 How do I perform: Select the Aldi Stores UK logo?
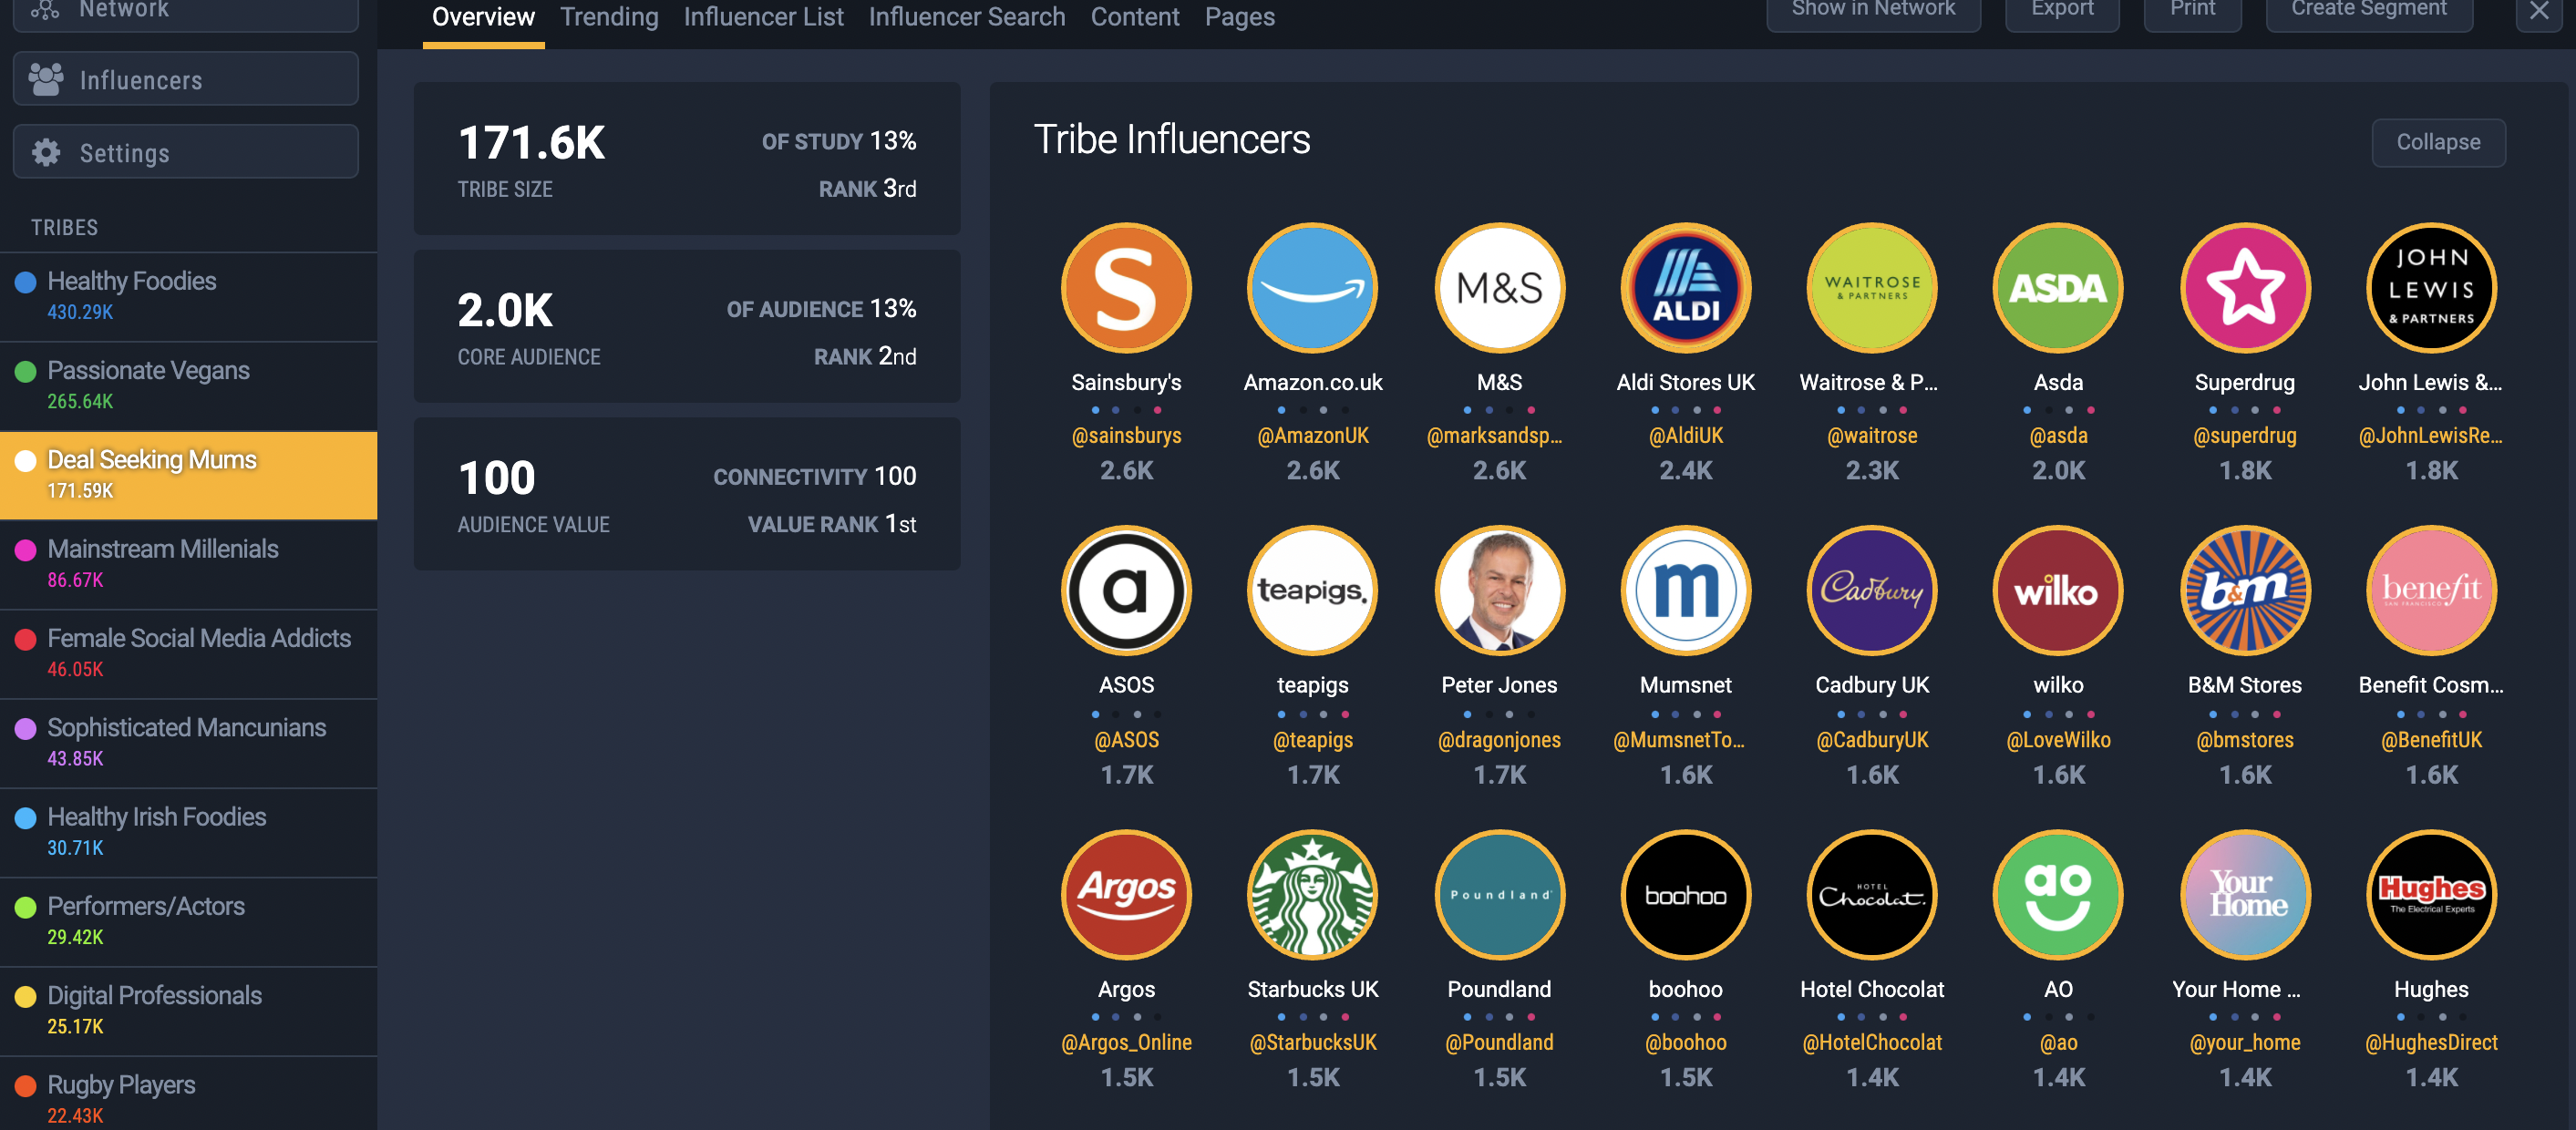pyautogui.click(x=1685, y=288)
